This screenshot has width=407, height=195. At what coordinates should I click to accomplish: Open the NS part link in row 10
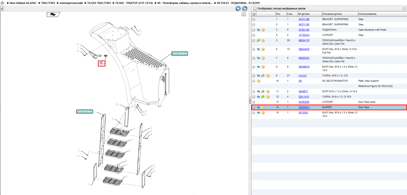300,81
